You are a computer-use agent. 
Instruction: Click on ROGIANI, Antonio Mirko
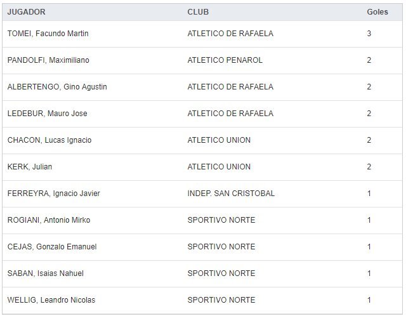(49, 220)
